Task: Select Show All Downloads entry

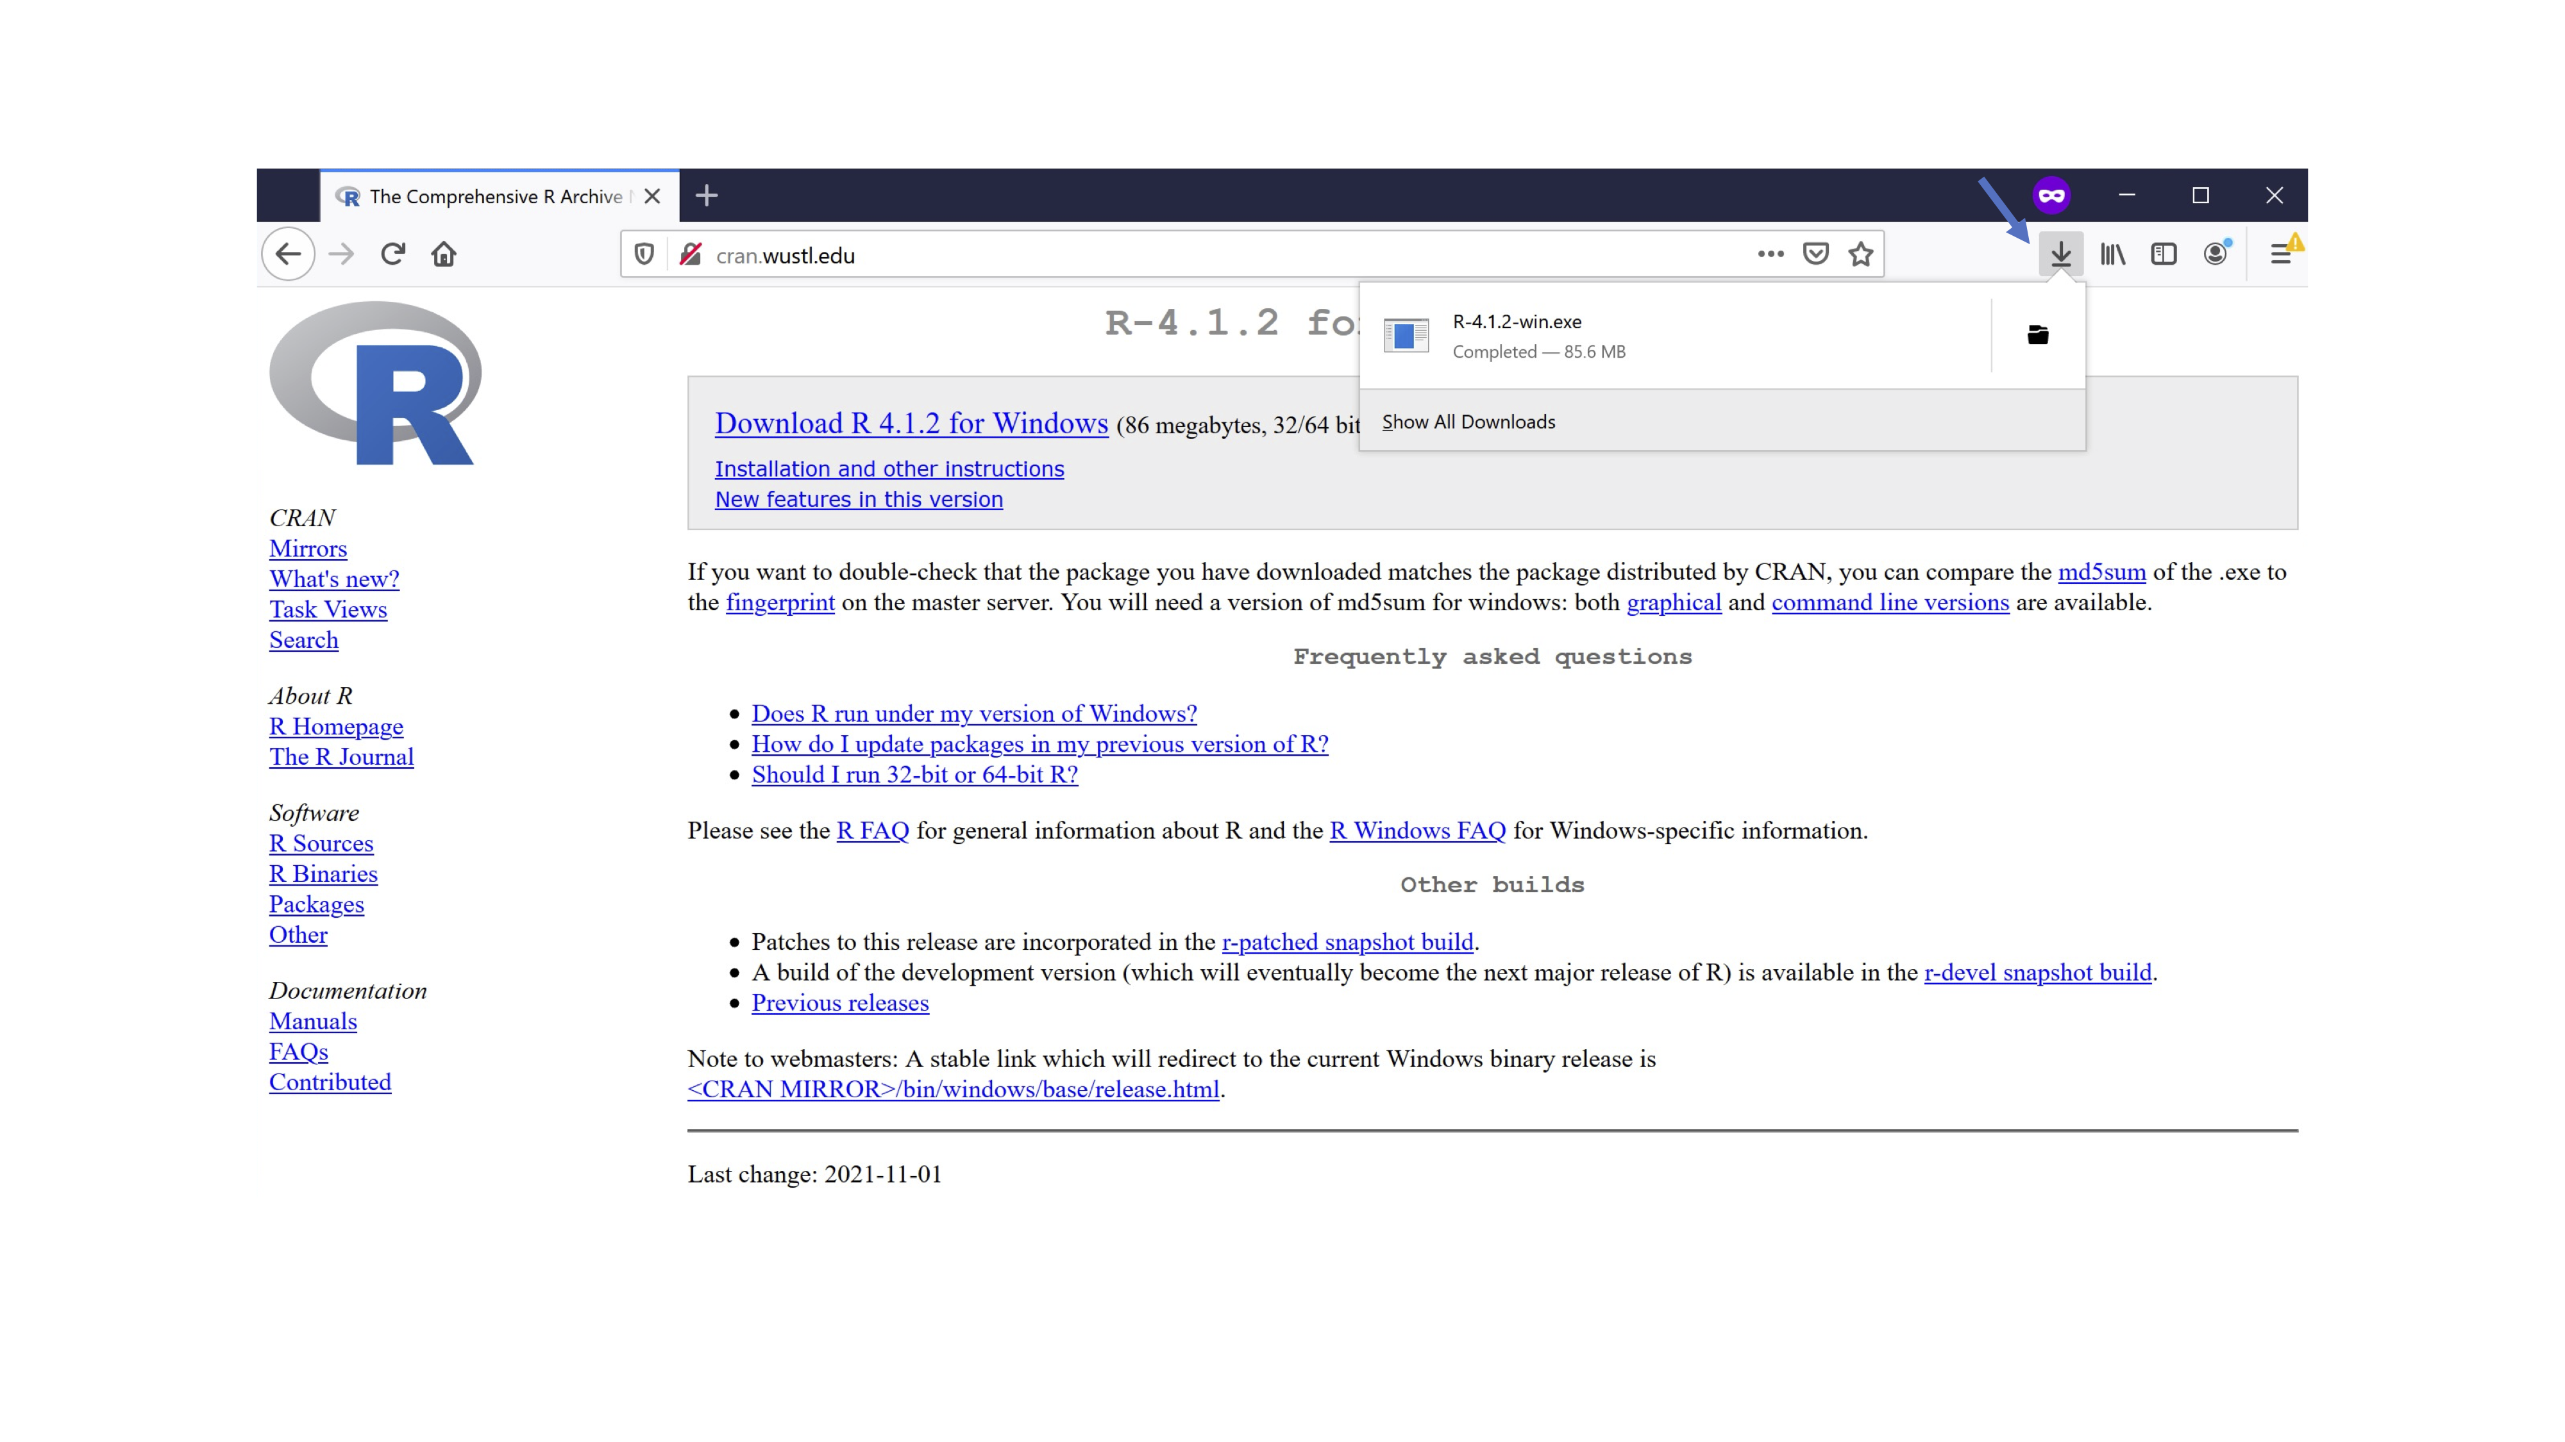Action: 1468,422
